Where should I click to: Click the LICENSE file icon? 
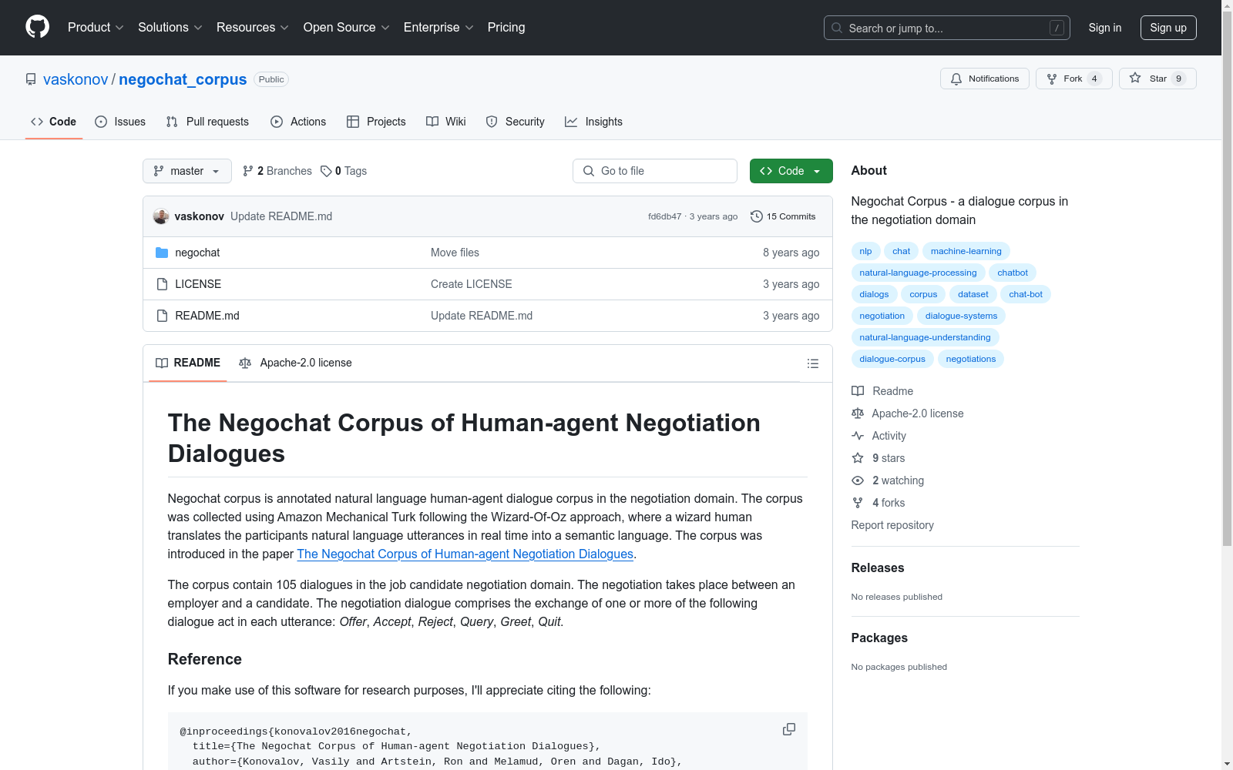[162, 284]
